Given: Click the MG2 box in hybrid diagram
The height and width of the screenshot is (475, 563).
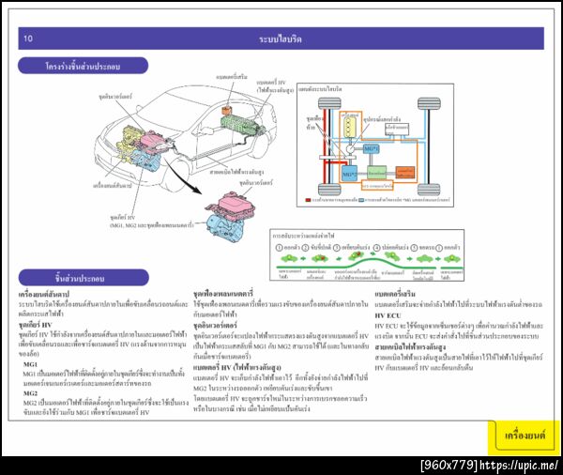Looking at the screenshot, I should pos(349,174).
